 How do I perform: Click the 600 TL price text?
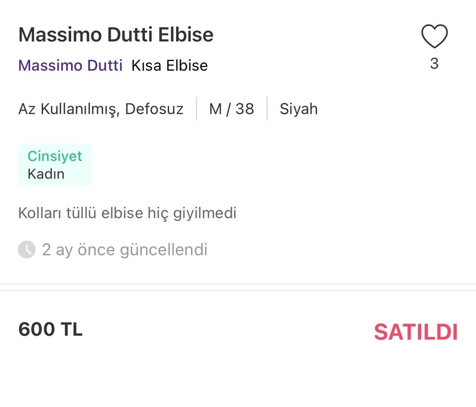coord(50,329)
